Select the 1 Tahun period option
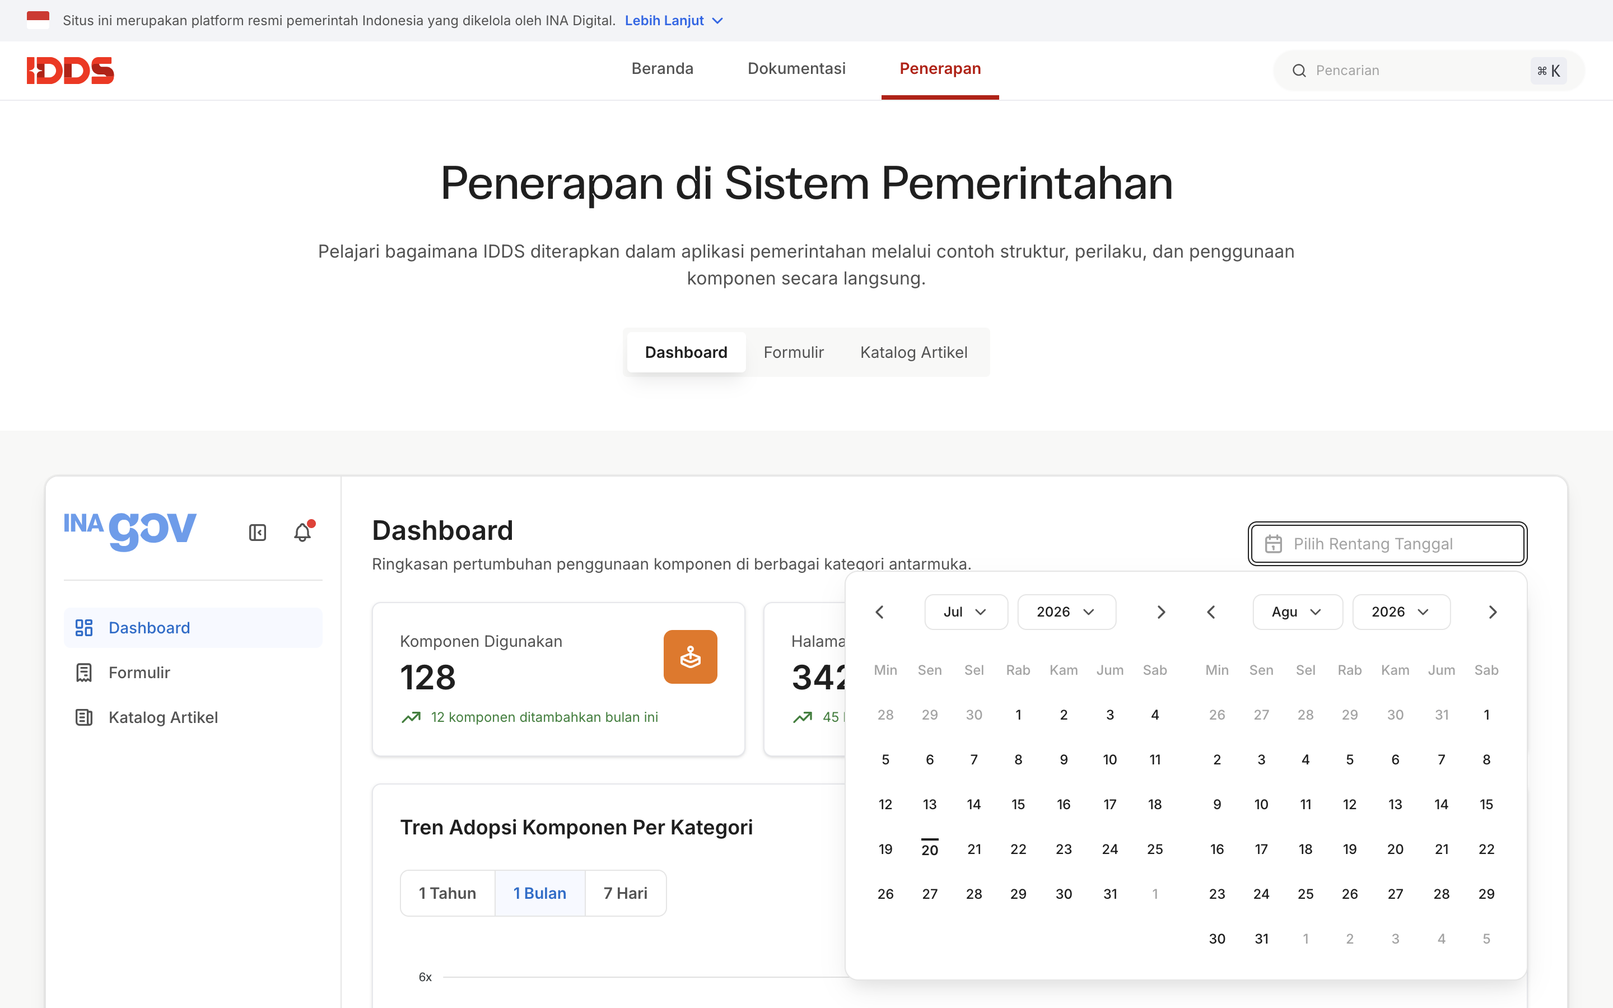This screenshot has width=1613, height=1008. pyautogui.click(x=447, y=893)
